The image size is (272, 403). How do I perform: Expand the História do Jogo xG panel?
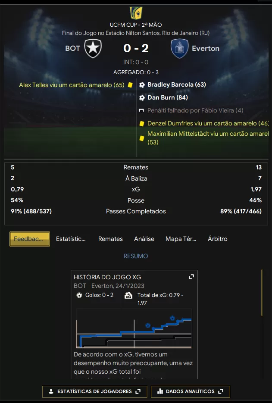[x=191, y=277]
